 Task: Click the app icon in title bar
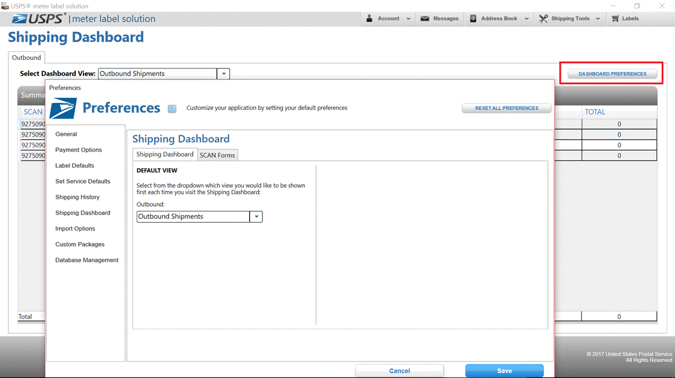[x=5, y=6]
